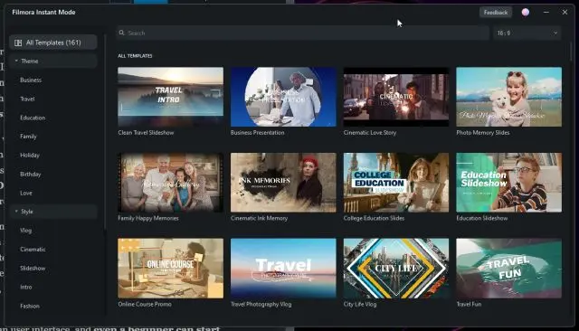Select the Cinematic style category
This screenshot has height=331, width=579.
(x=33, y=250)
